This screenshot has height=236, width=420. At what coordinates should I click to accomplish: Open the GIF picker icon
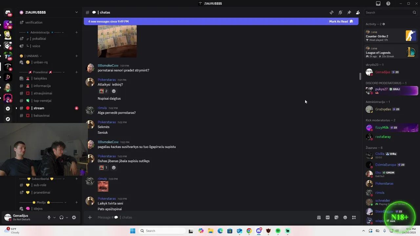tap(327, 217)
